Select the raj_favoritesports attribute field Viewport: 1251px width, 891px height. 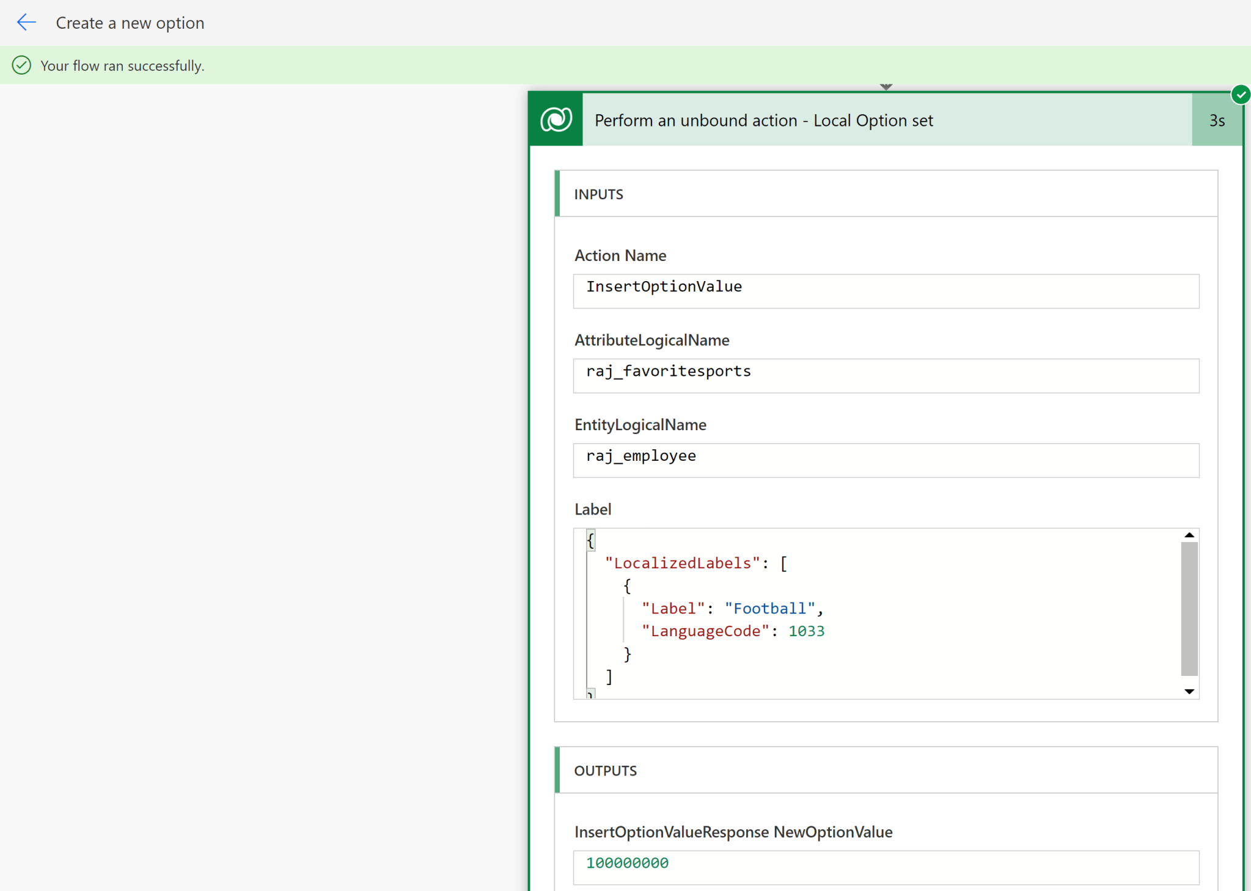tap(885, 375)
